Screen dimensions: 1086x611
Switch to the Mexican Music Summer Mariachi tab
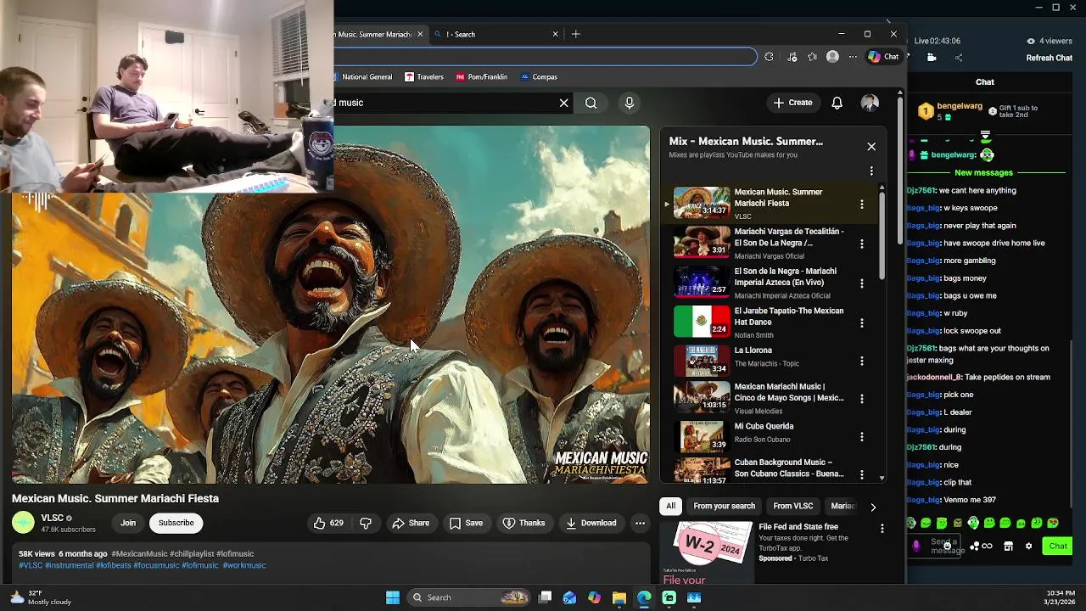(378, 34)
